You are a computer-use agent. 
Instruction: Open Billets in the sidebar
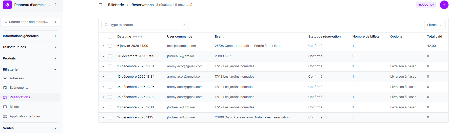tap(14, 107)
